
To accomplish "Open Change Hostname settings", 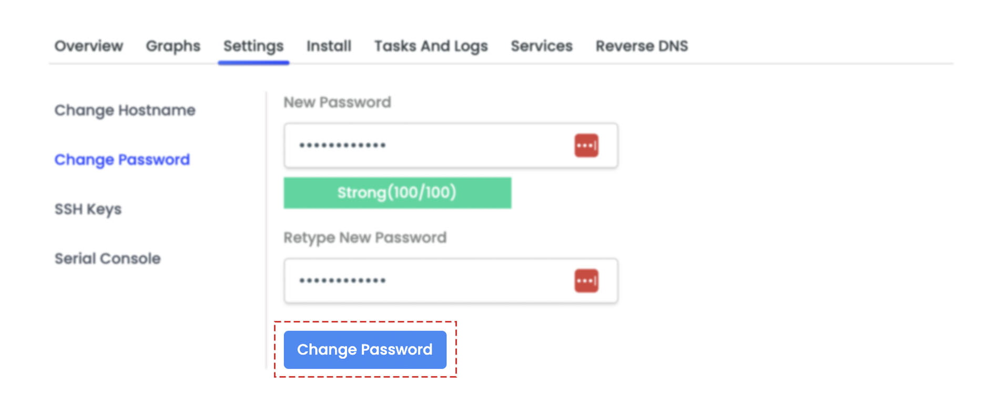I will (125, 110).
